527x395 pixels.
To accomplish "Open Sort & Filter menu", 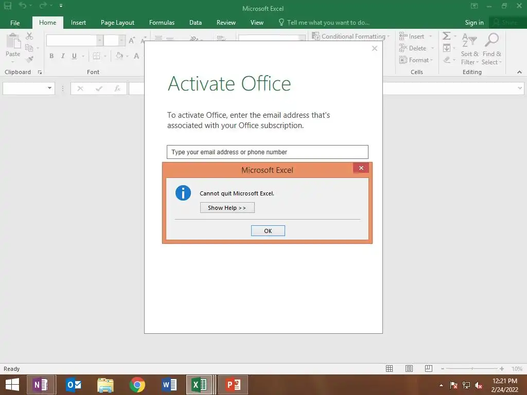I will coord(469,49).
